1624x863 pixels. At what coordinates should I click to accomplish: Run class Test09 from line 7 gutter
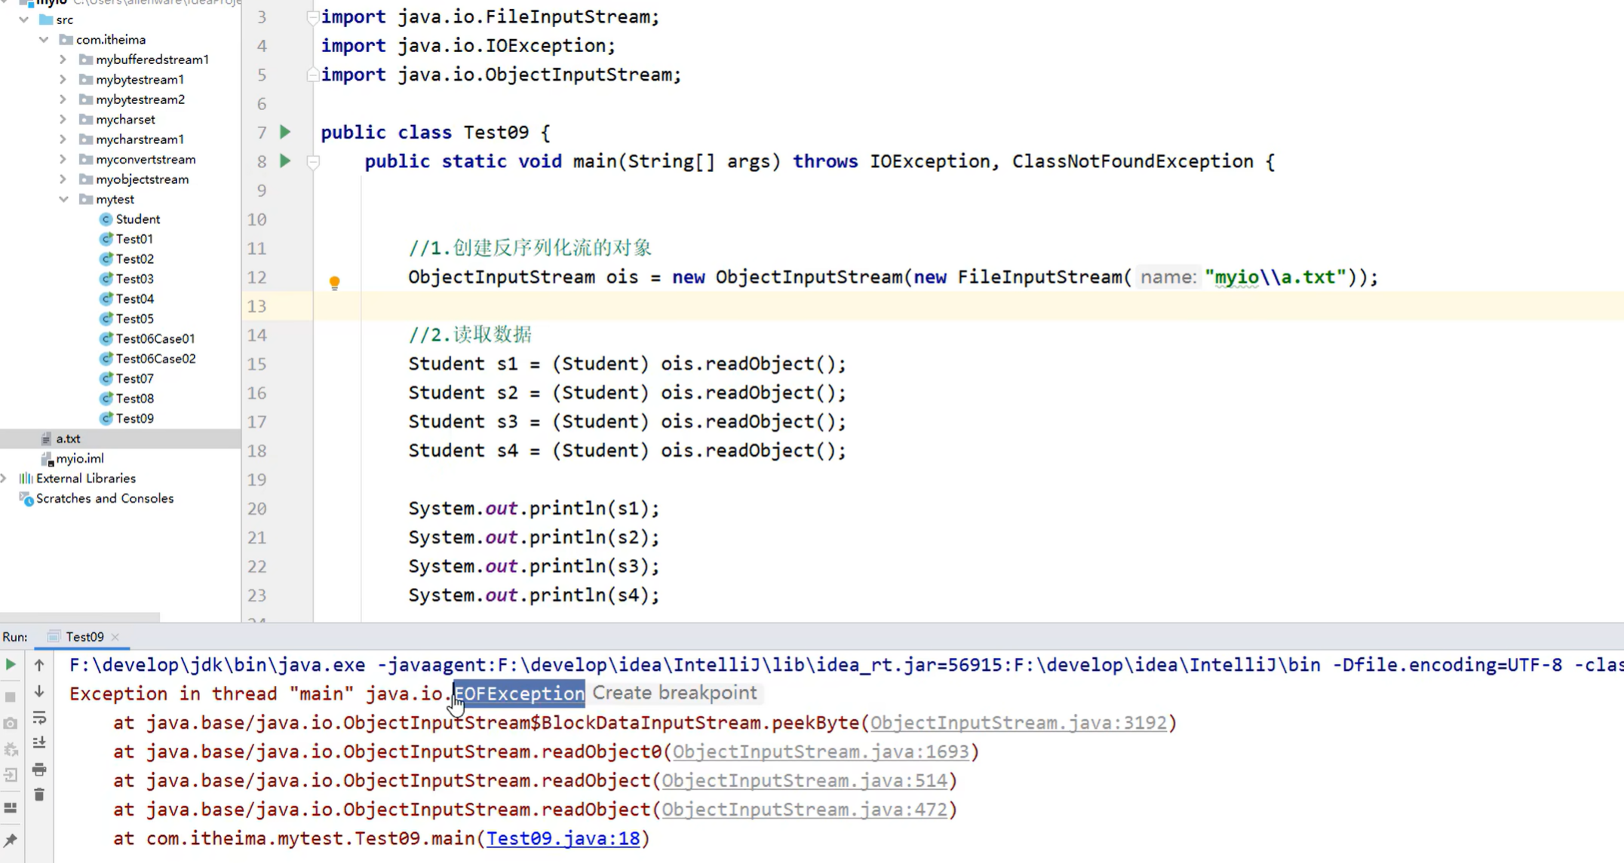click(x=285, y=132)
